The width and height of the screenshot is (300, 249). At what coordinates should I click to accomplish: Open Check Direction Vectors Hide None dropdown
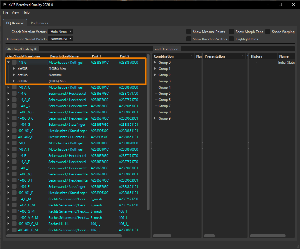pos(61,31)
